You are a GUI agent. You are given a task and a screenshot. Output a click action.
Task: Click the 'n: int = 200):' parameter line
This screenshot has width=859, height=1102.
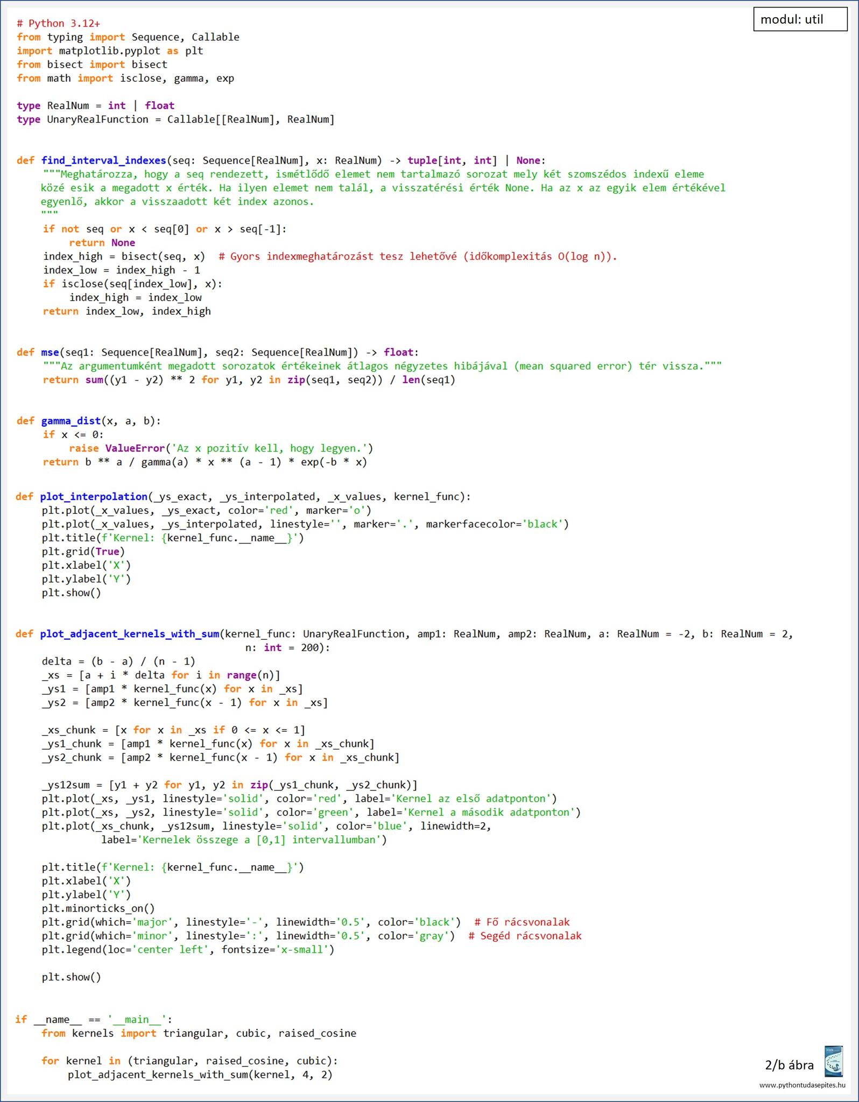[288, 647]
